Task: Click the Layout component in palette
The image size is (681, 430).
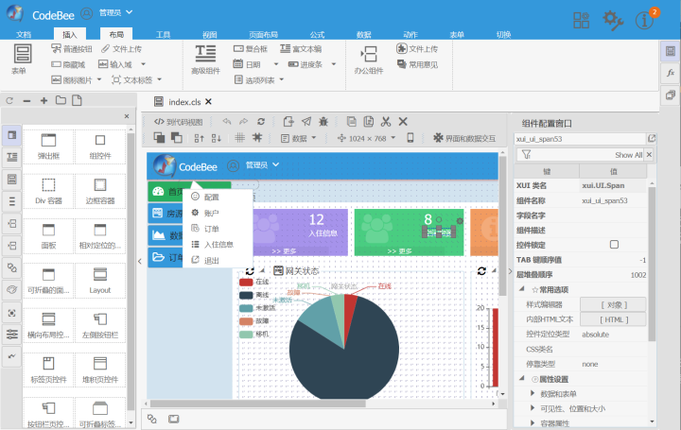Action: tap(100, 281)
